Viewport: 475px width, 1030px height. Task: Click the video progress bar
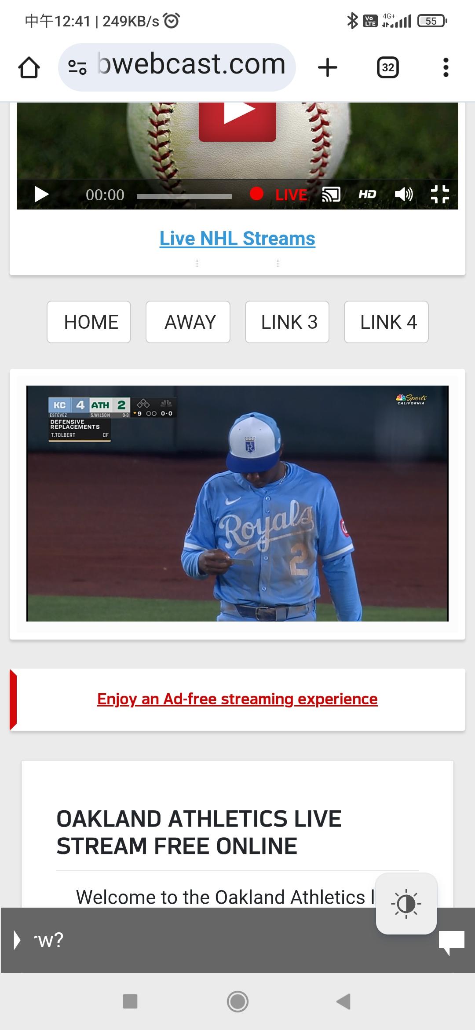click(184, 196)
